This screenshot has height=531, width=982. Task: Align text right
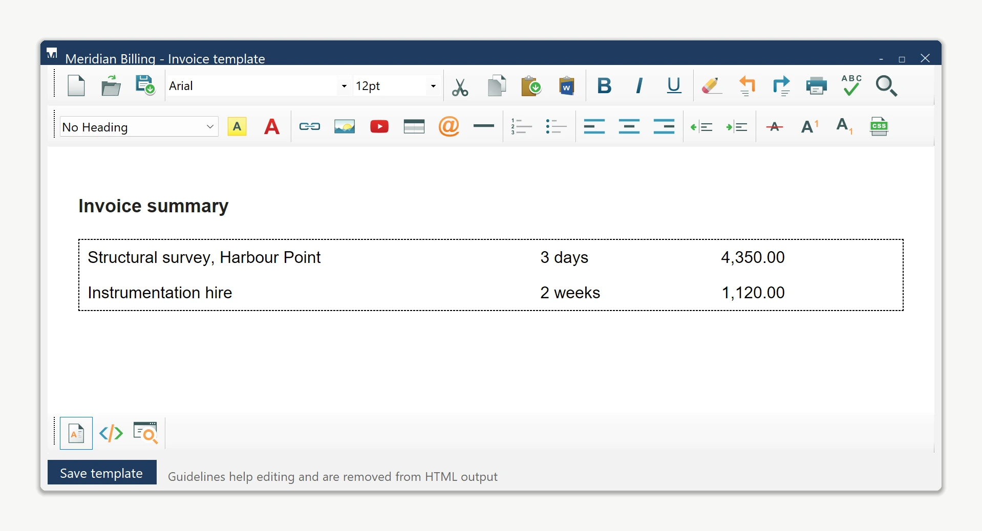(664, 126)
